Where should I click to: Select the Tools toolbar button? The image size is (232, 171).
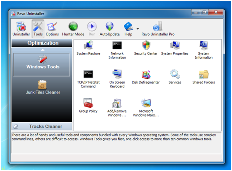(x=38, y=29)
